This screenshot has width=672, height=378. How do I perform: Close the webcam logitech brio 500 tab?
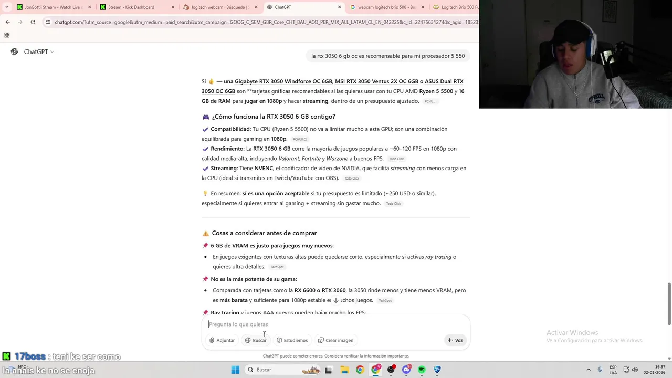pos(423,7)
